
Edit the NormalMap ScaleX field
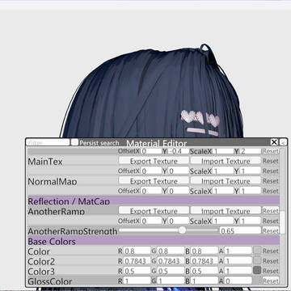[223, 191]
